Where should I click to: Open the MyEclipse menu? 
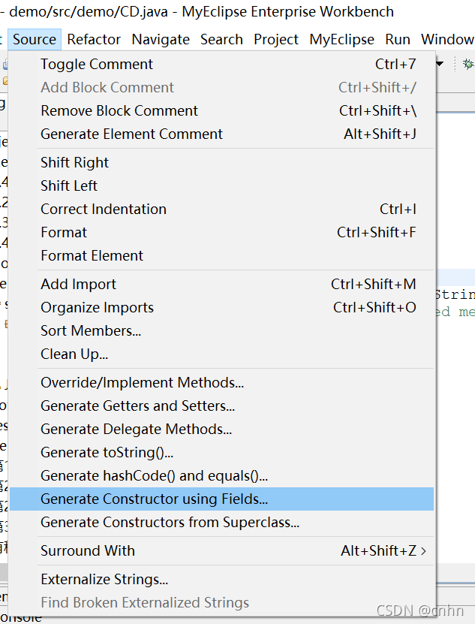click(341, 39)
